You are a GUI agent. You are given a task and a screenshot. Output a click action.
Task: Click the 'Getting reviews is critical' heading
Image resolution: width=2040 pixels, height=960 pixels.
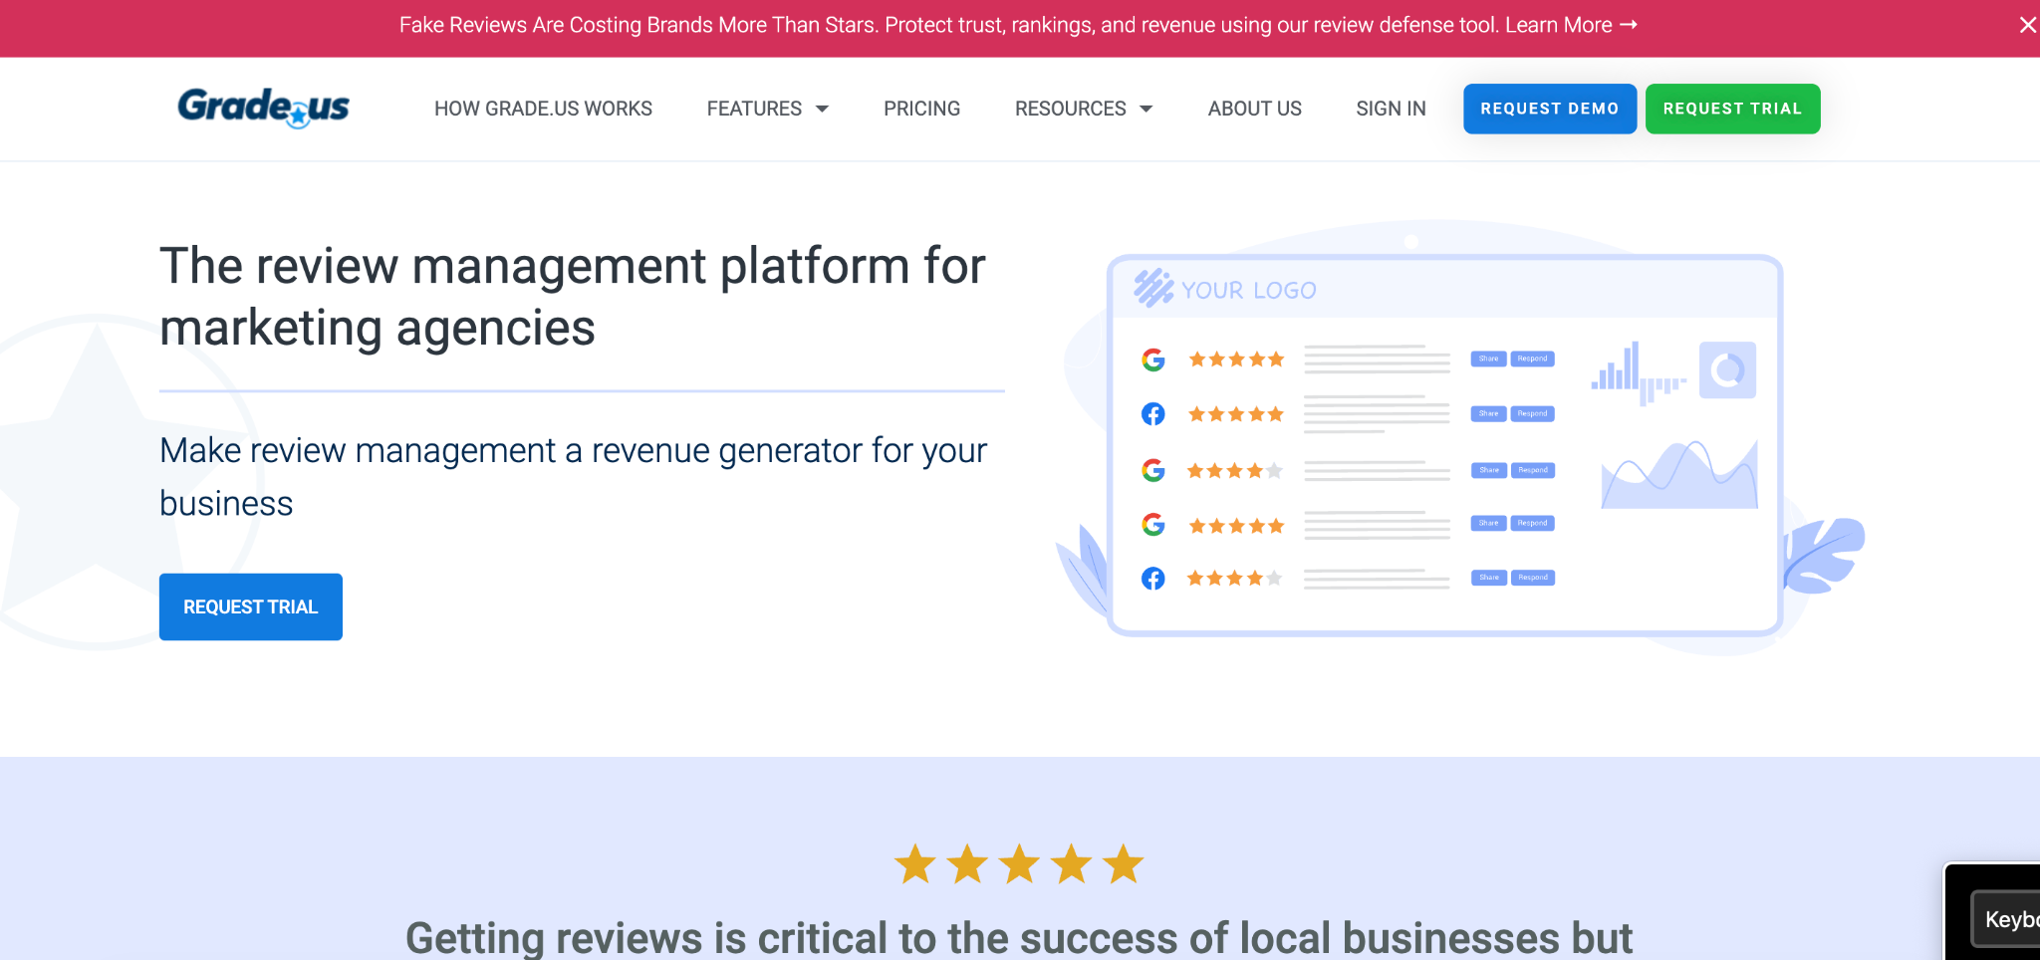(x=1019, y=937)
